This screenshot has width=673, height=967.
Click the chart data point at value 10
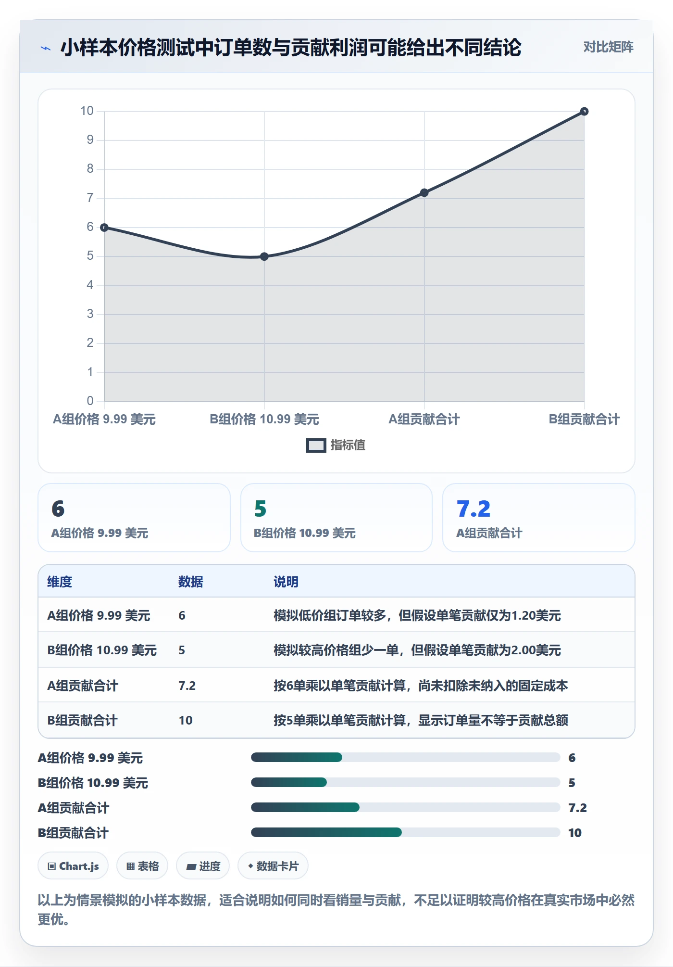[x=584, y=112]
